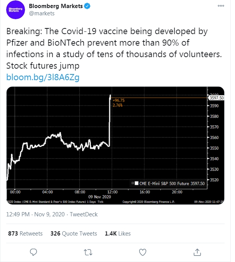Click the blue verified badge

(x=87, y=6)
